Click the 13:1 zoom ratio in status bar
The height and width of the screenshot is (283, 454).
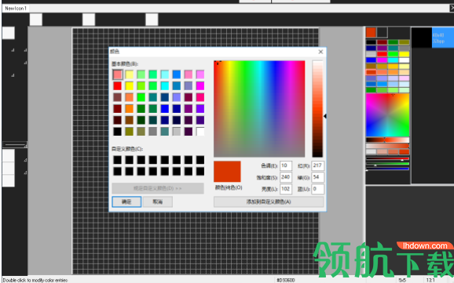click(x=430, y=280)
